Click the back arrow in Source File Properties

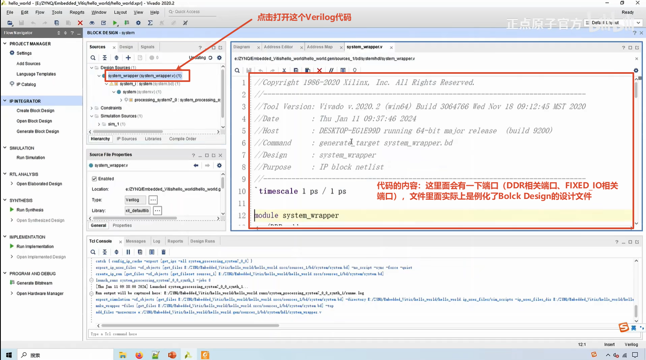[x=196, y=166]
